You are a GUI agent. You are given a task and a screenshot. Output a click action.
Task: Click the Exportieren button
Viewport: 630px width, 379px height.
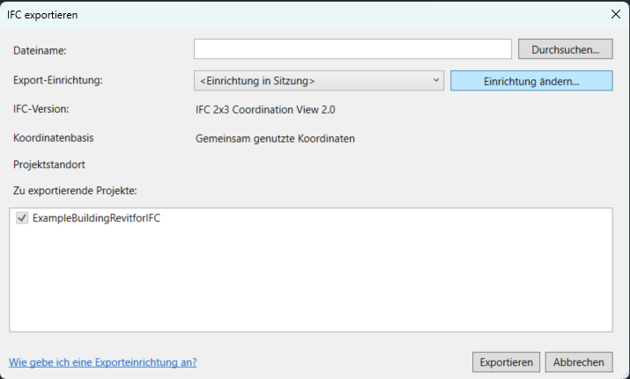[506, 361]
